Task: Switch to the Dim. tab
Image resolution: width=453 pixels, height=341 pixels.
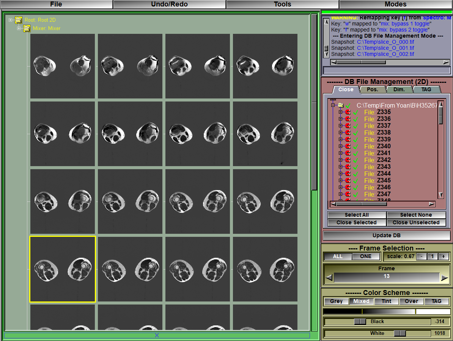Action: (399, 90)
